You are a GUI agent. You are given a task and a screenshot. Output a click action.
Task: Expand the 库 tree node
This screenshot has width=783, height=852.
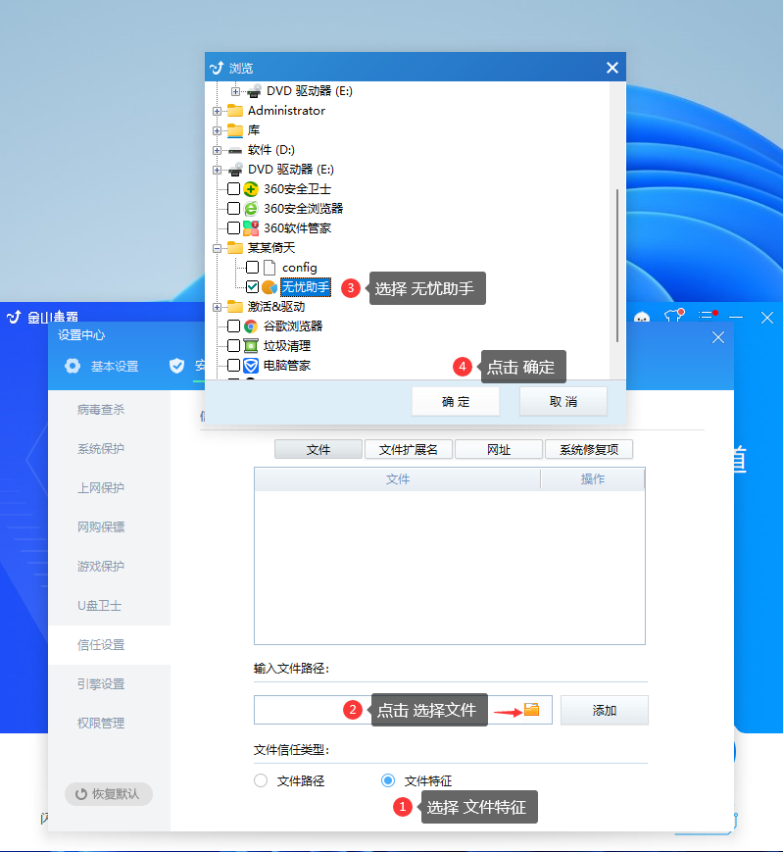(217, 130)
